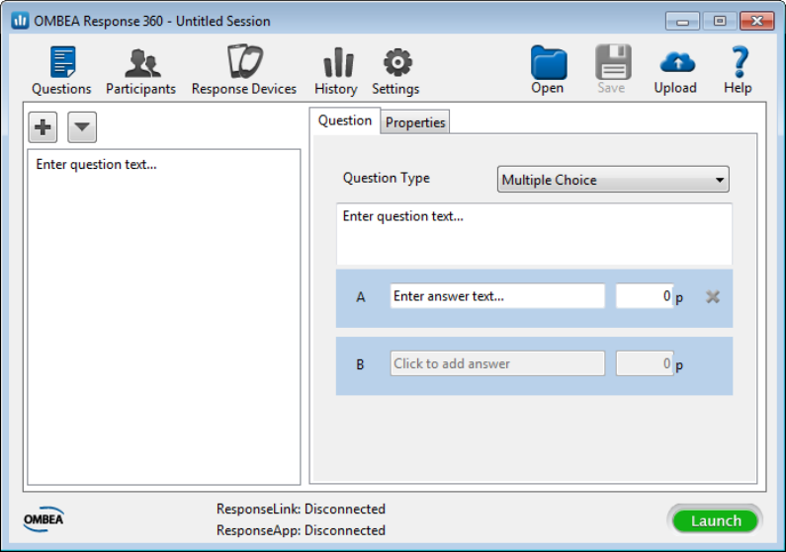Open the Questions section

(61, 70)
